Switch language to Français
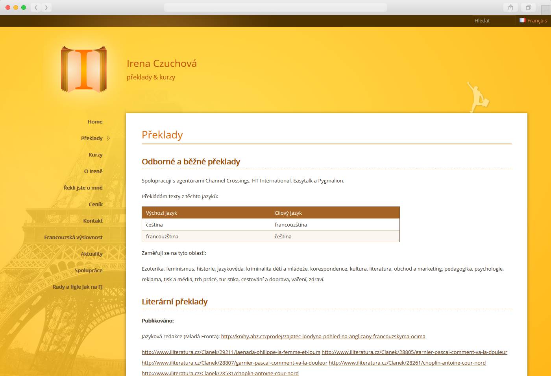 (537, 20)
